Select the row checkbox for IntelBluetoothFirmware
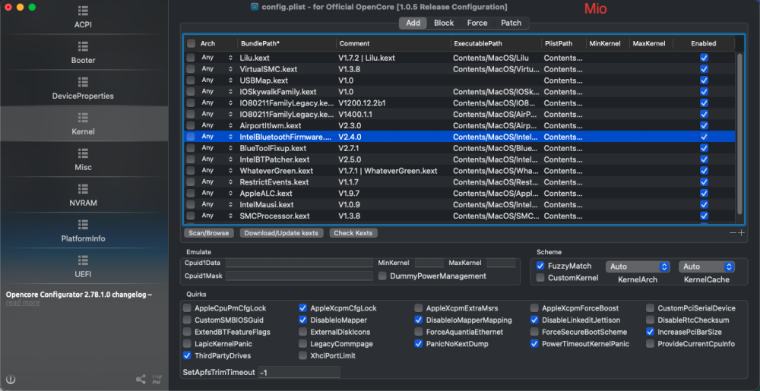The height and width of the screenshot is (391, 760). [191, 137]
